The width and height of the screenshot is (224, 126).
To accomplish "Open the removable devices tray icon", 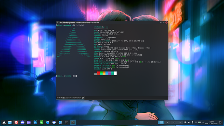I will pyautogui.click(x=192, y=122).
